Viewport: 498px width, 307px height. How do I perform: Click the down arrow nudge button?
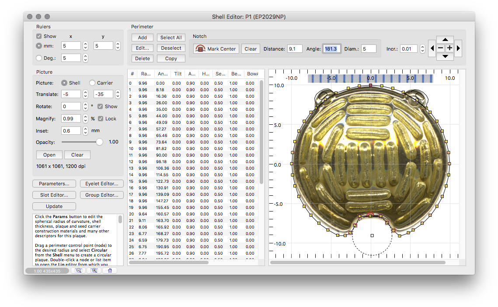(x=445, y=57)
